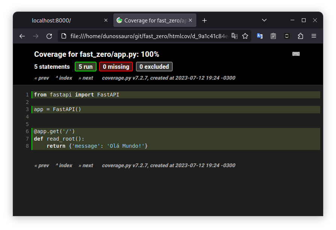Open the extensions puzzle piece menu
Image resolution: width=336 pixels, height=230 pixels.
coord(300,36)
